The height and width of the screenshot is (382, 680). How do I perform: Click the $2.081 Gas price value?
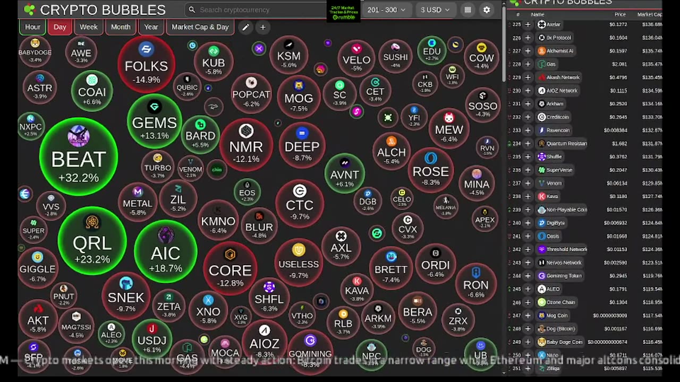(619, 64)
